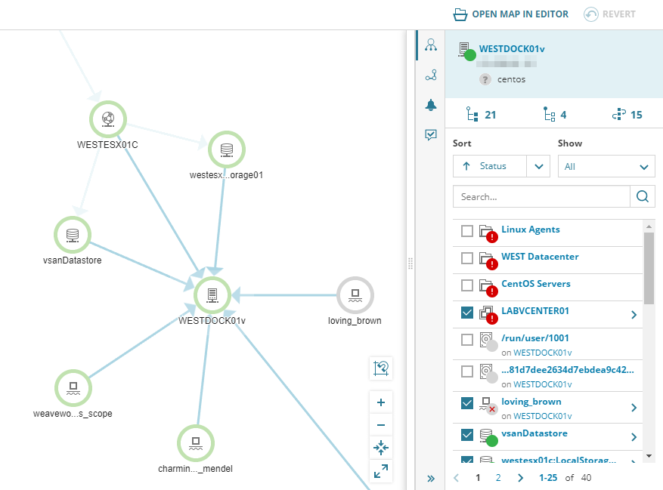Activate the magnet layout tool on the map
This screenshot has width=663, height=490.
pyautogui.click(x=381, y=368)
